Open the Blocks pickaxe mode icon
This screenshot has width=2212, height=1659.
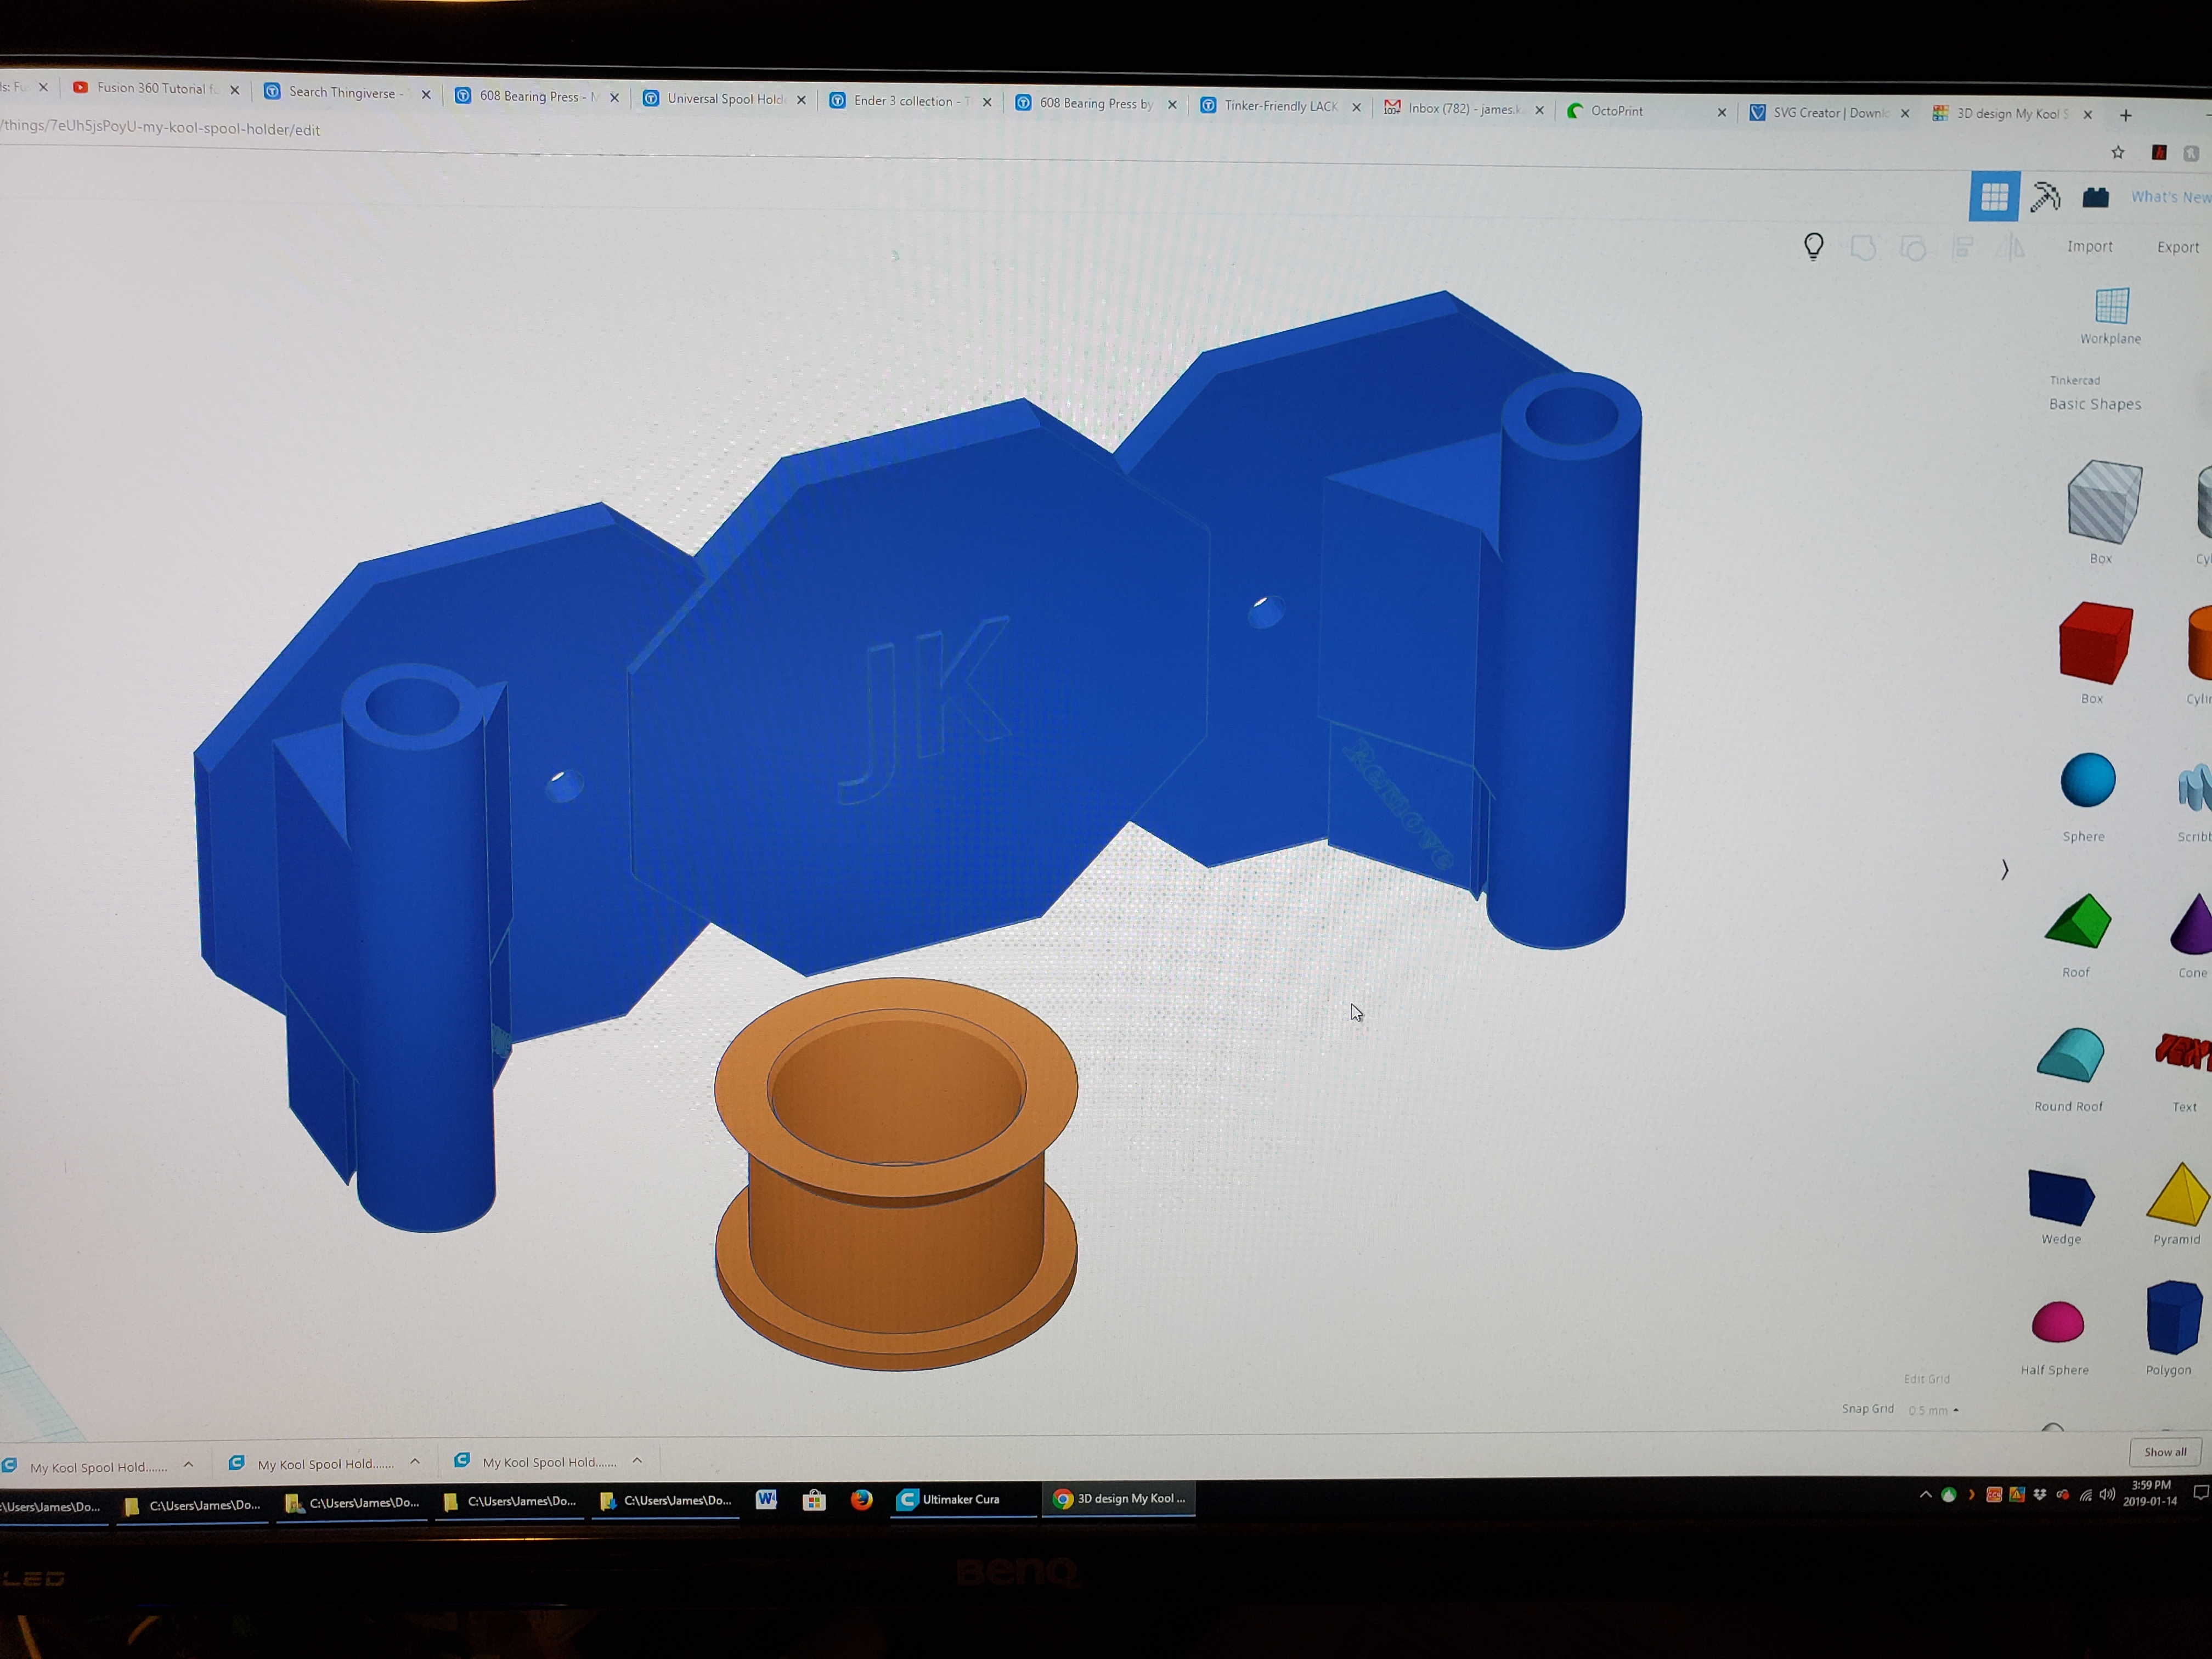[2045, 197]
